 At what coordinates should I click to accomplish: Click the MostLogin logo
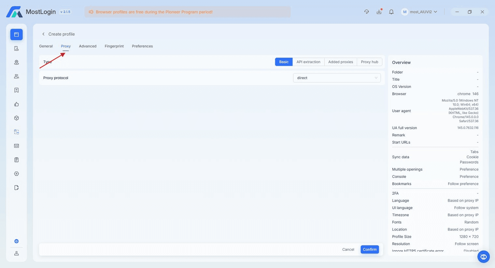(x=14, y=12)
